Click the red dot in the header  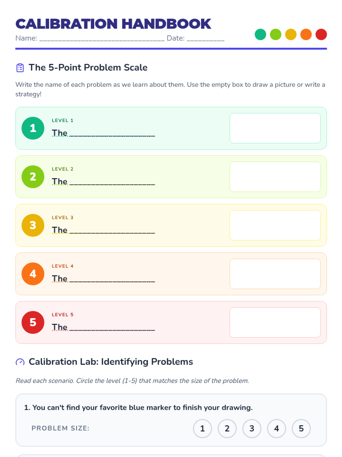(321, 35)
